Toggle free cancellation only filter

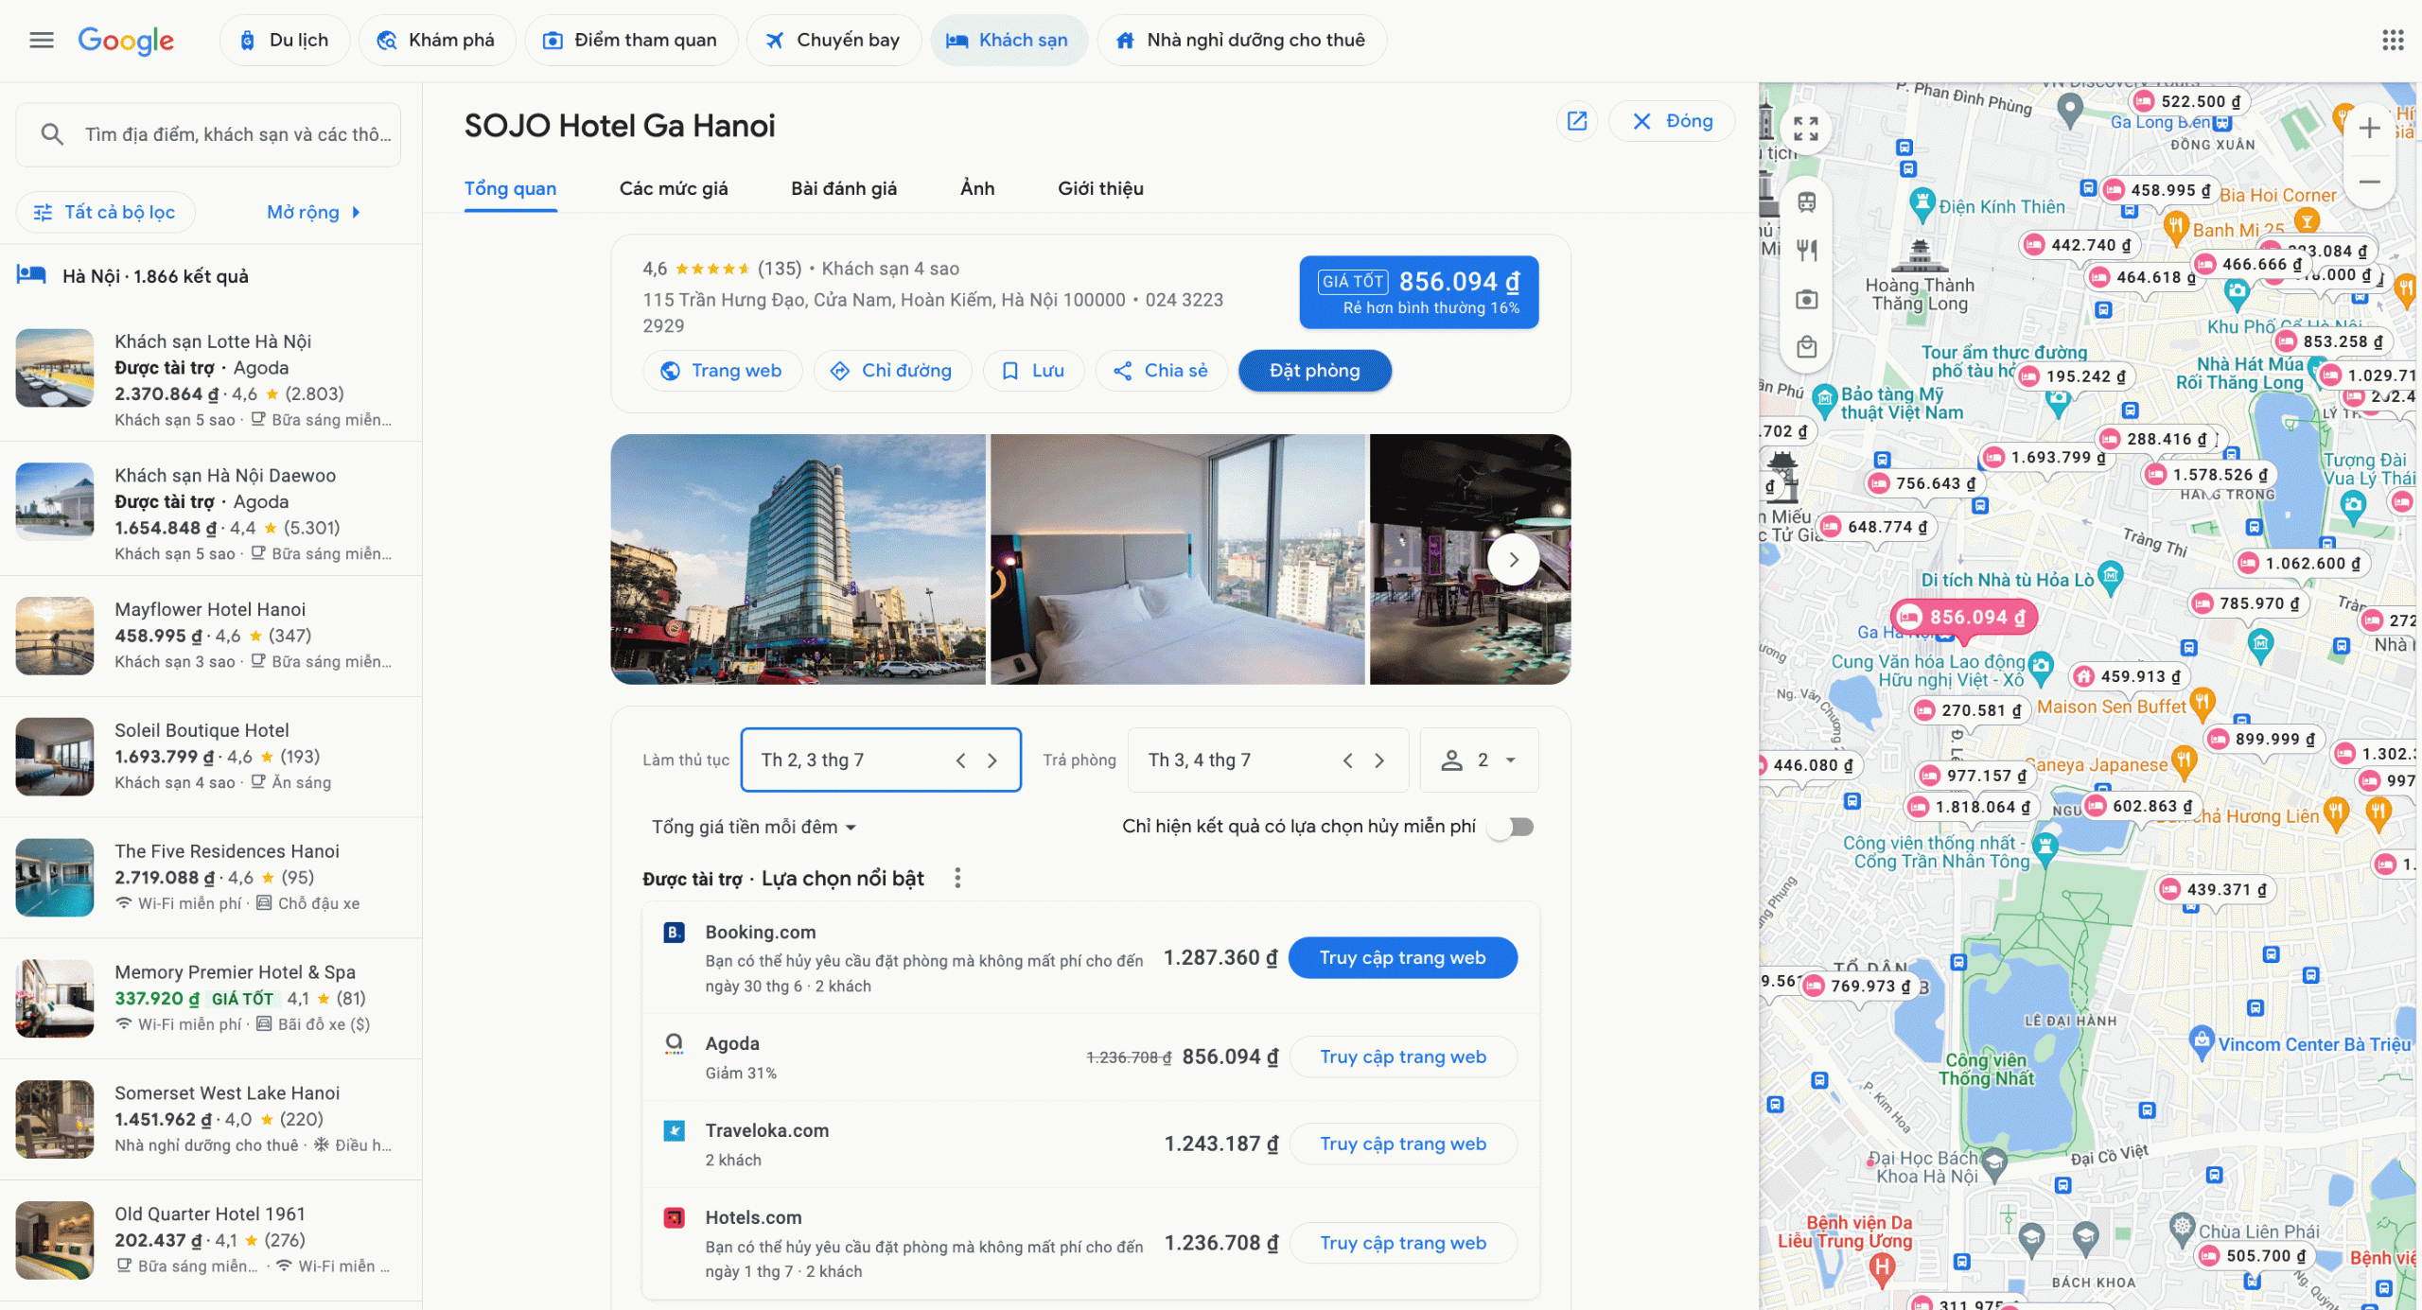[x=1511, y=828]
